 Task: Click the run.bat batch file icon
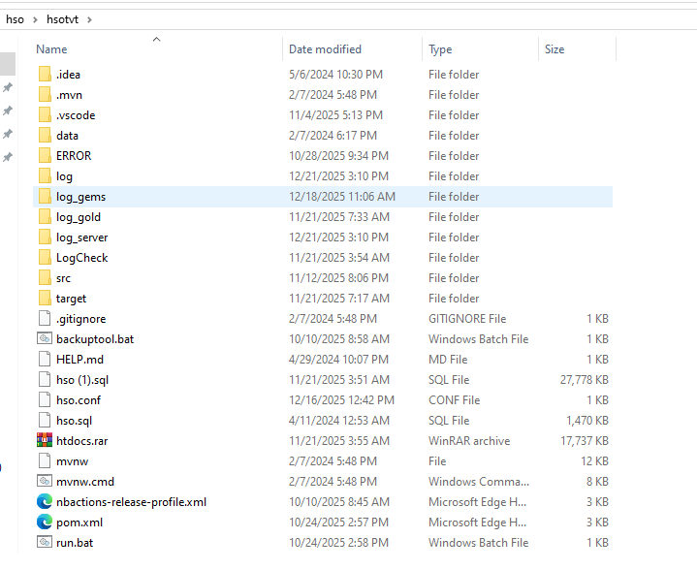(45, 543)
